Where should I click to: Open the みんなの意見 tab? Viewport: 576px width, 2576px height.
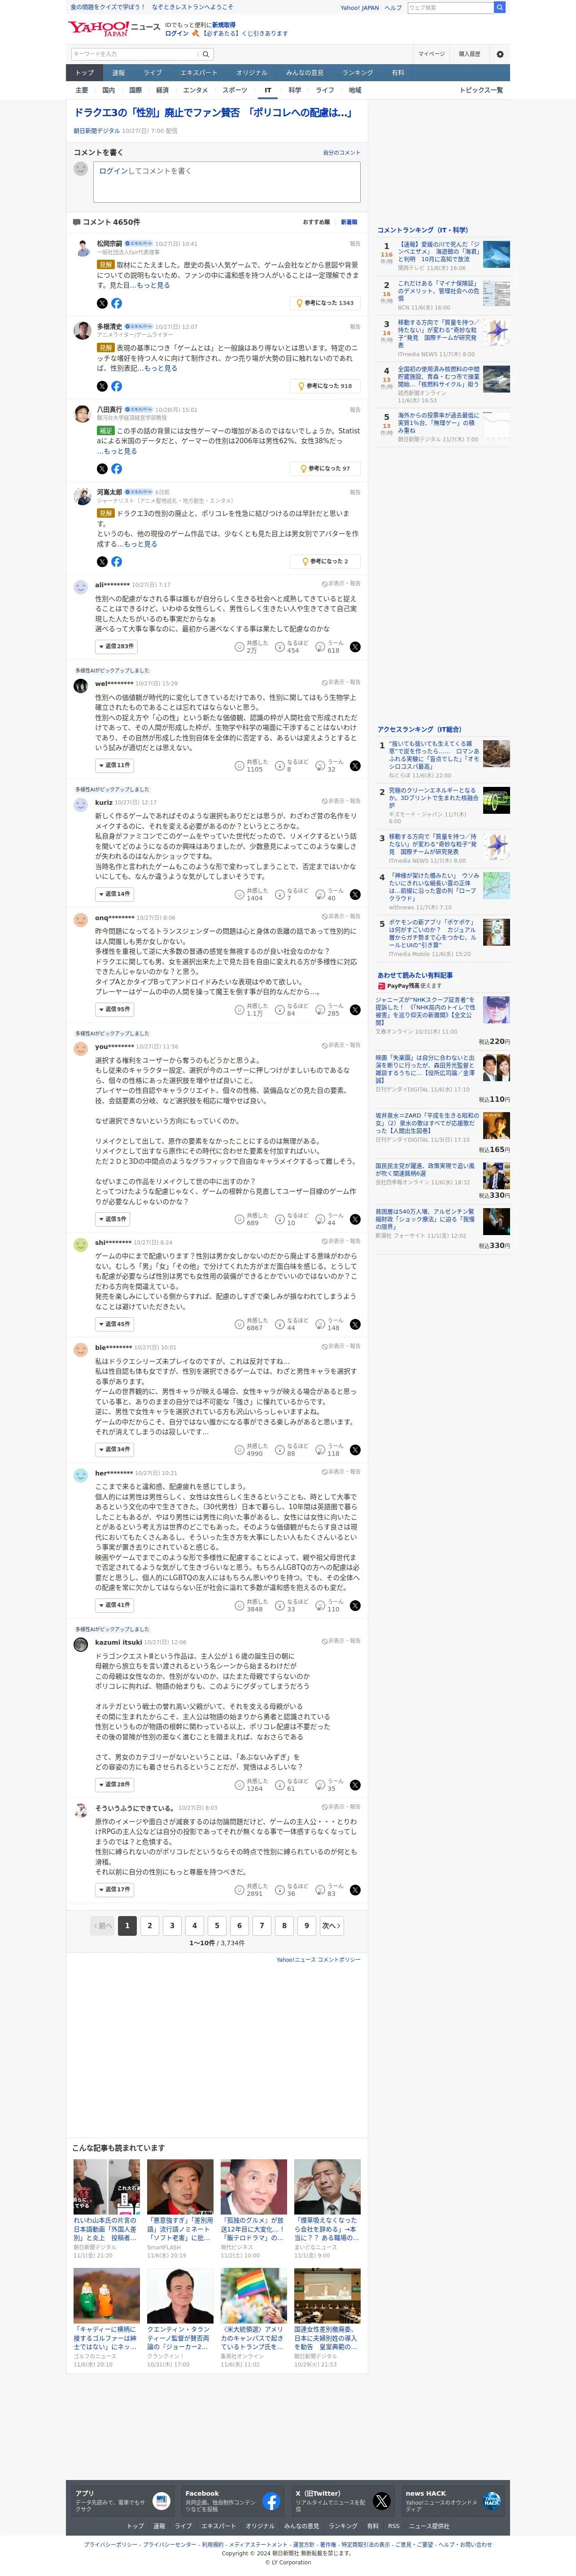(305, 73)
